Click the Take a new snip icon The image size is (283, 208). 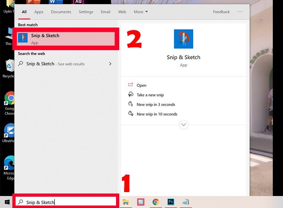131,95
